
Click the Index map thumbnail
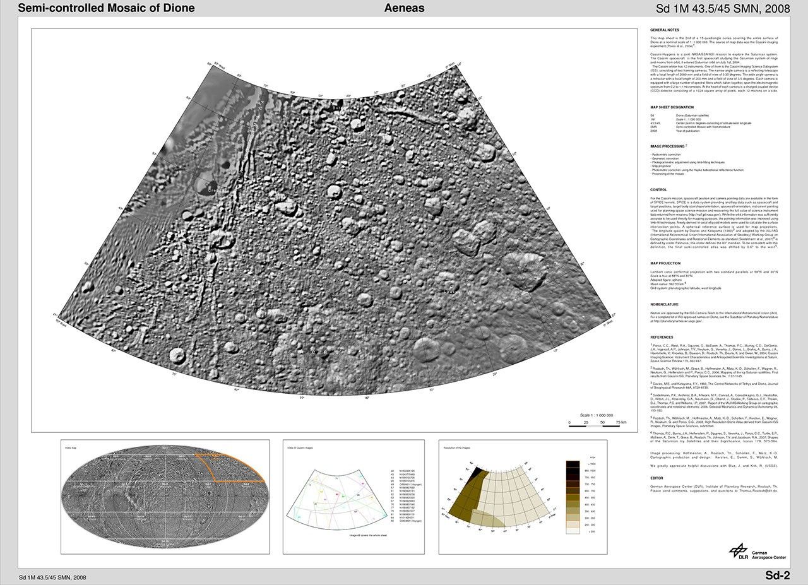165,497
